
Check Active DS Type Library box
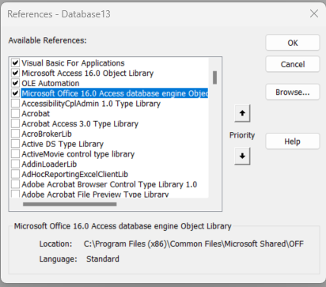(x=15, y=144)
